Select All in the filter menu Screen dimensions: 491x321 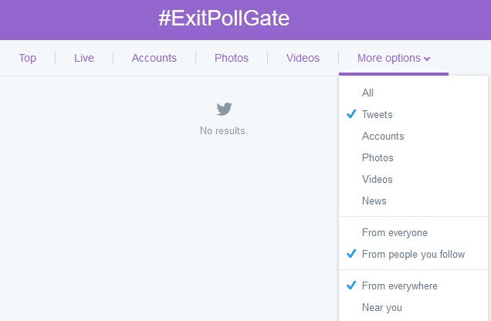tap(367, 93)
